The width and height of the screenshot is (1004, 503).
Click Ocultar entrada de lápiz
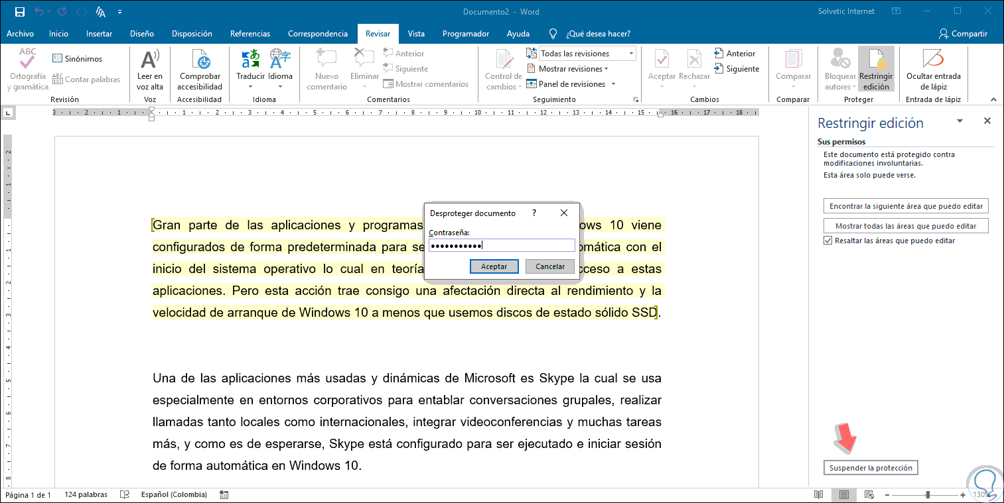point(934,70)
